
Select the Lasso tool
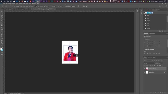coord(2,16)
